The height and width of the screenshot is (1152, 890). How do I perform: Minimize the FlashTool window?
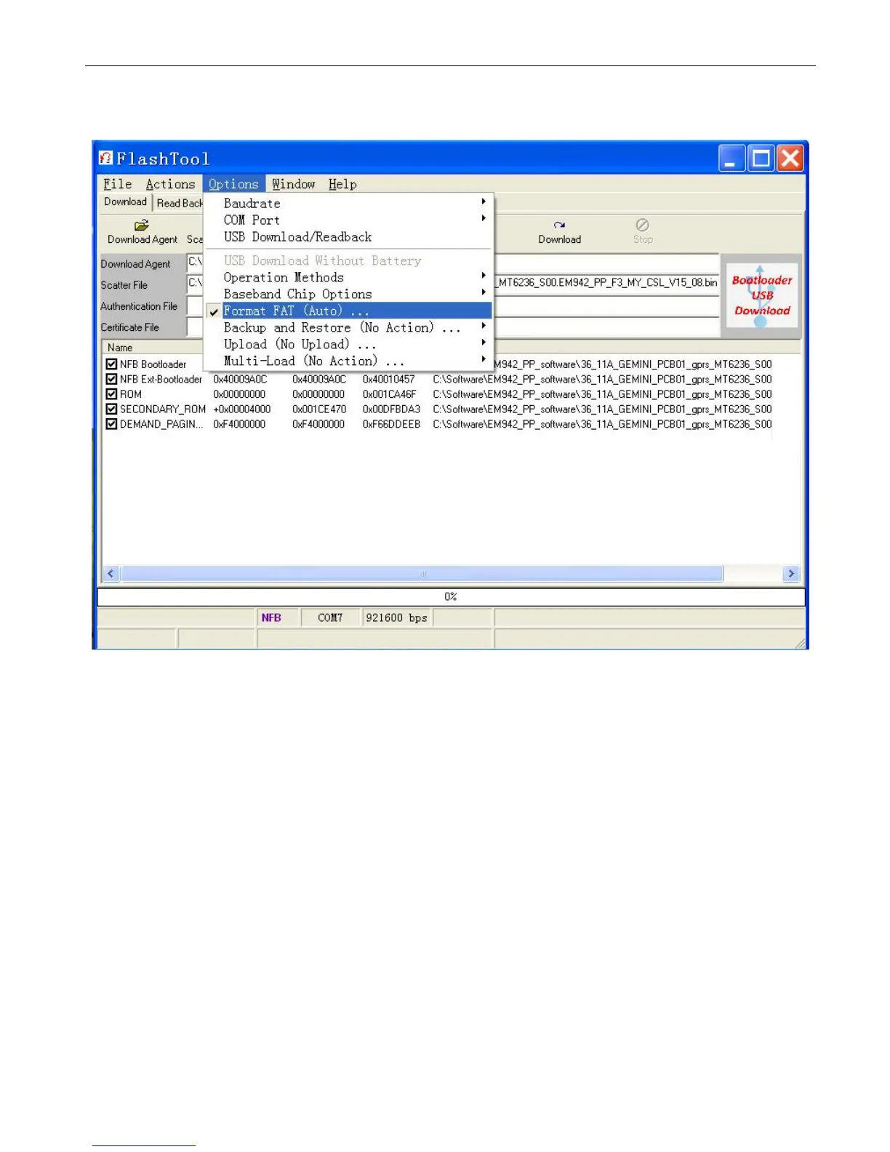coord(731,158)
